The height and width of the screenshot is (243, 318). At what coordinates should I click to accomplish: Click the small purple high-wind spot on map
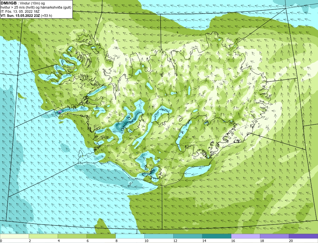(60, 112)
